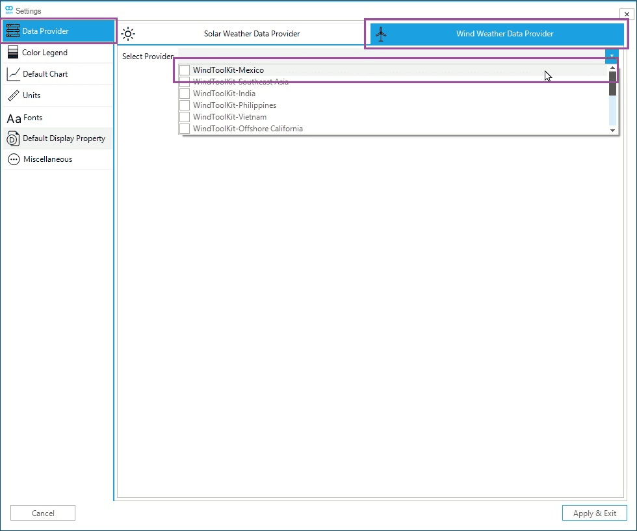The height and width of the screenshot is (531, 637).
Task: Choose WindToolKit-Offshore California from the list
Action: [248, 129]
